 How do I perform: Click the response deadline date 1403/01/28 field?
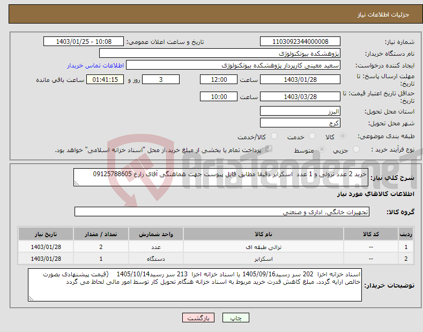pos(300,79)
